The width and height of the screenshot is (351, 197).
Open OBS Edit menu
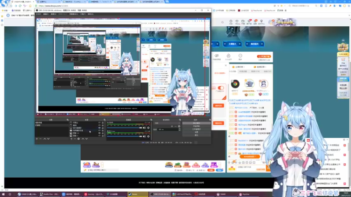[46, 14]
